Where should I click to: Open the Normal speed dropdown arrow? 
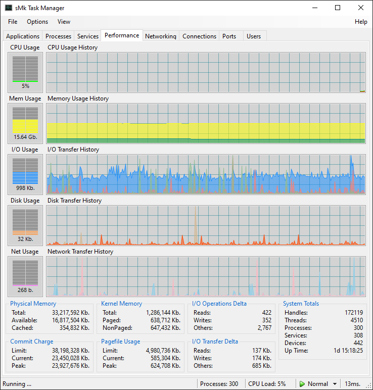point(335,384)
